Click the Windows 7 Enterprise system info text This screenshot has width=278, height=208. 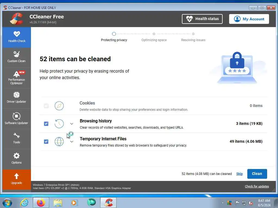tap(56, 185)
